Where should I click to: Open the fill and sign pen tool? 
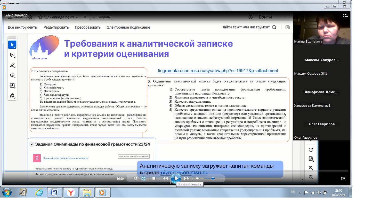coord(12,96)
